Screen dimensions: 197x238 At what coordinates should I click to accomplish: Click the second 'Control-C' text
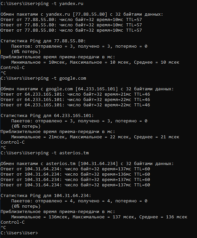click(13, 142)
